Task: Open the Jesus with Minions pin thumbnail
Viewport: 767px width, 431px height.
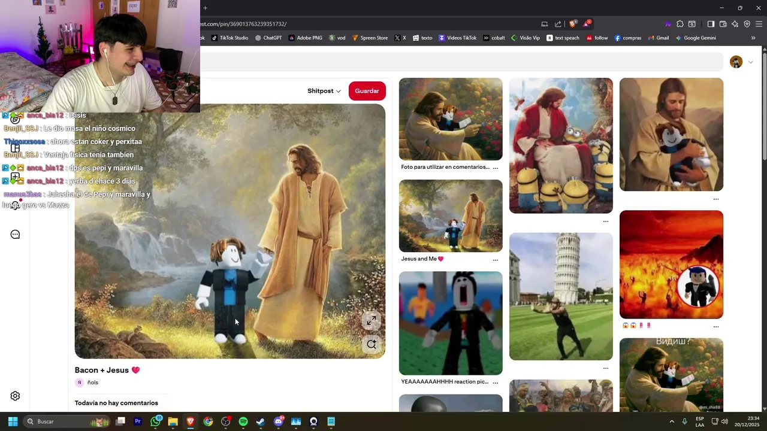Action: pyautogui.click(x=561, y=145)
